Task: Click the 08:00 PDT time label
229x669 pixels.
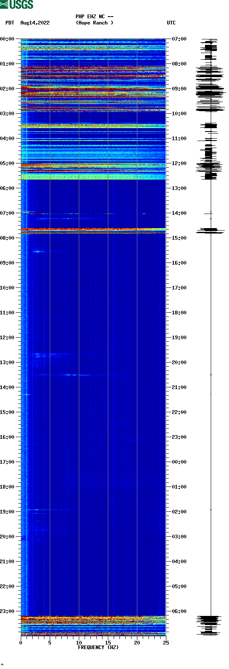Action: coord(7,238)
